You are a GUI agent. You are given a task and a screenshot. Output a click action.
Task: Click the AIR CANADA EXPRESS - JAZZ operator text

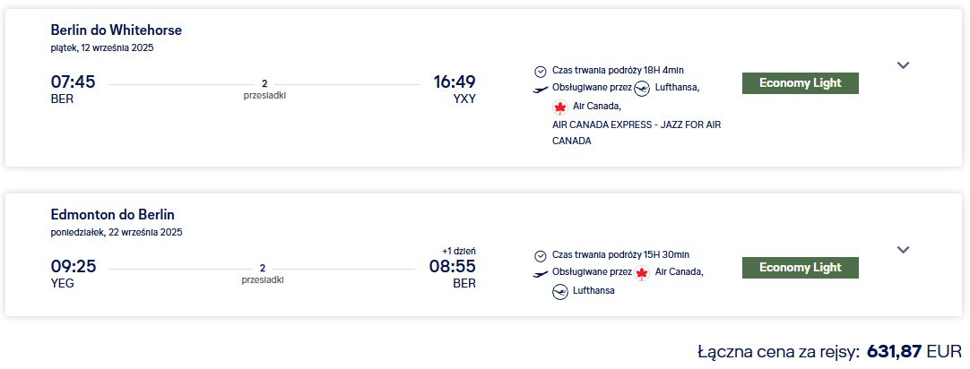point(637,133)
